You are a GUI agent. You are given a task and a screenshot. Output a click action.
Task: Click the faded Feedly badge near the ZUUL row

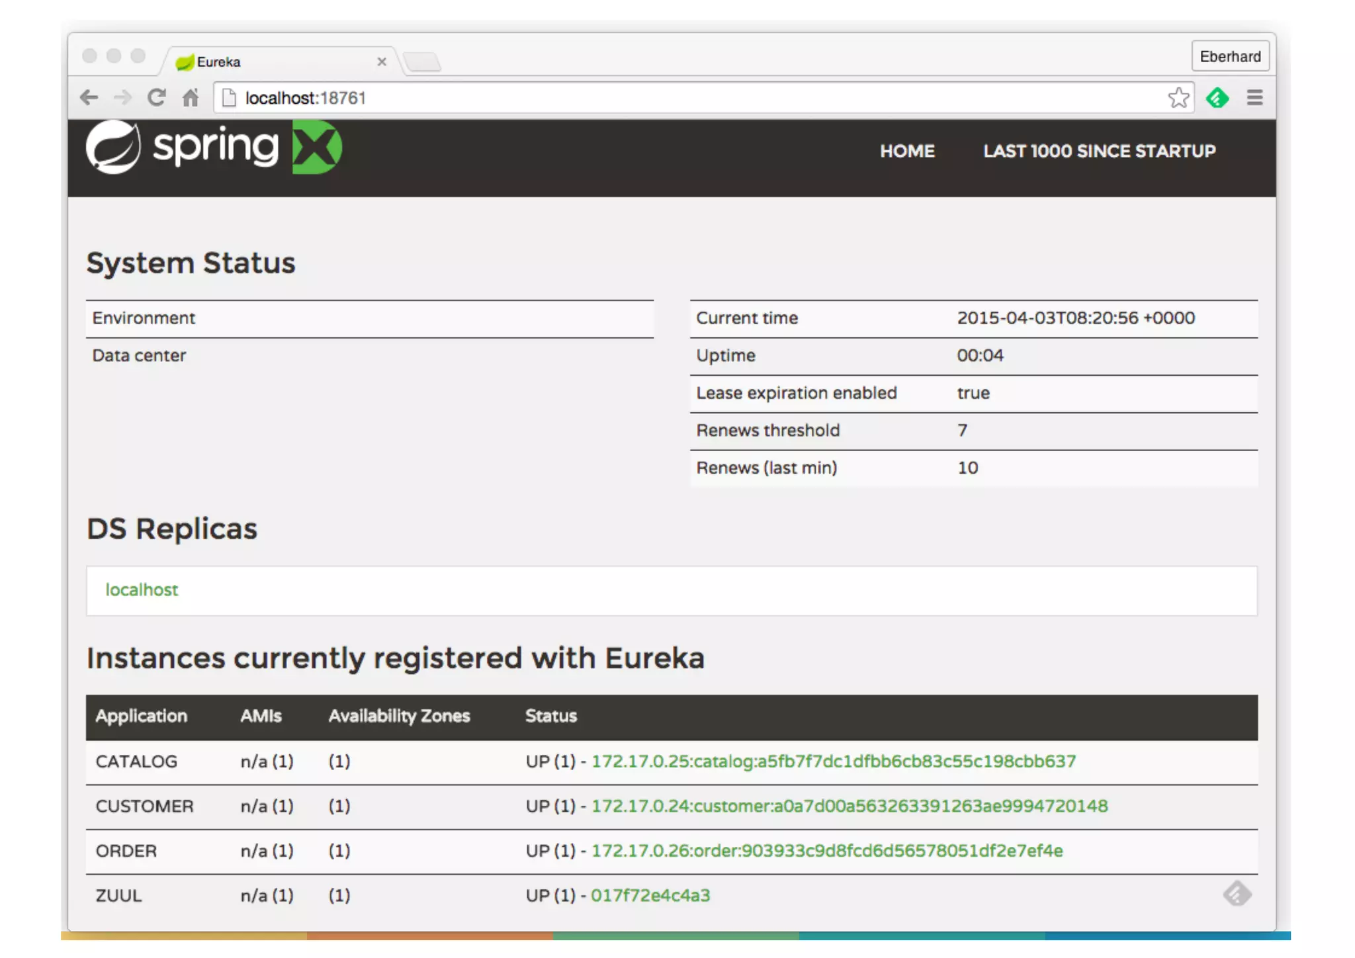tap(1237, 894)
